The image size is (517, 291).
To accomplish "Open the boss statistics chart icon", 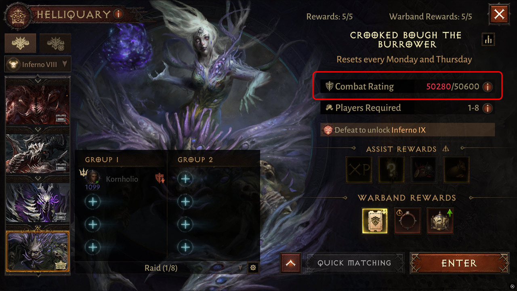I will click(x=488, y=39).
